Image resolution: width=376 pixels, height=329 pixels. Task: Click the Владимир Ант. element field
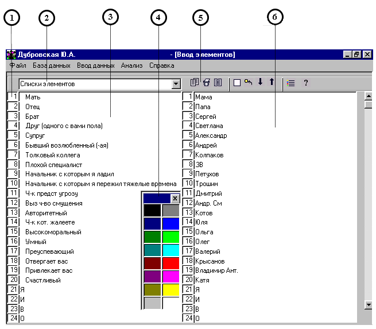point(276,270)
